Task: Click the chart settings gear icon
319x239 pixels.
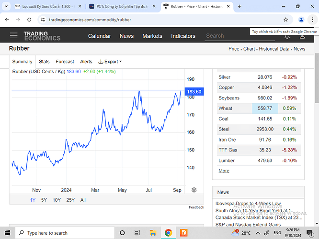Action: tap(194, 190)
